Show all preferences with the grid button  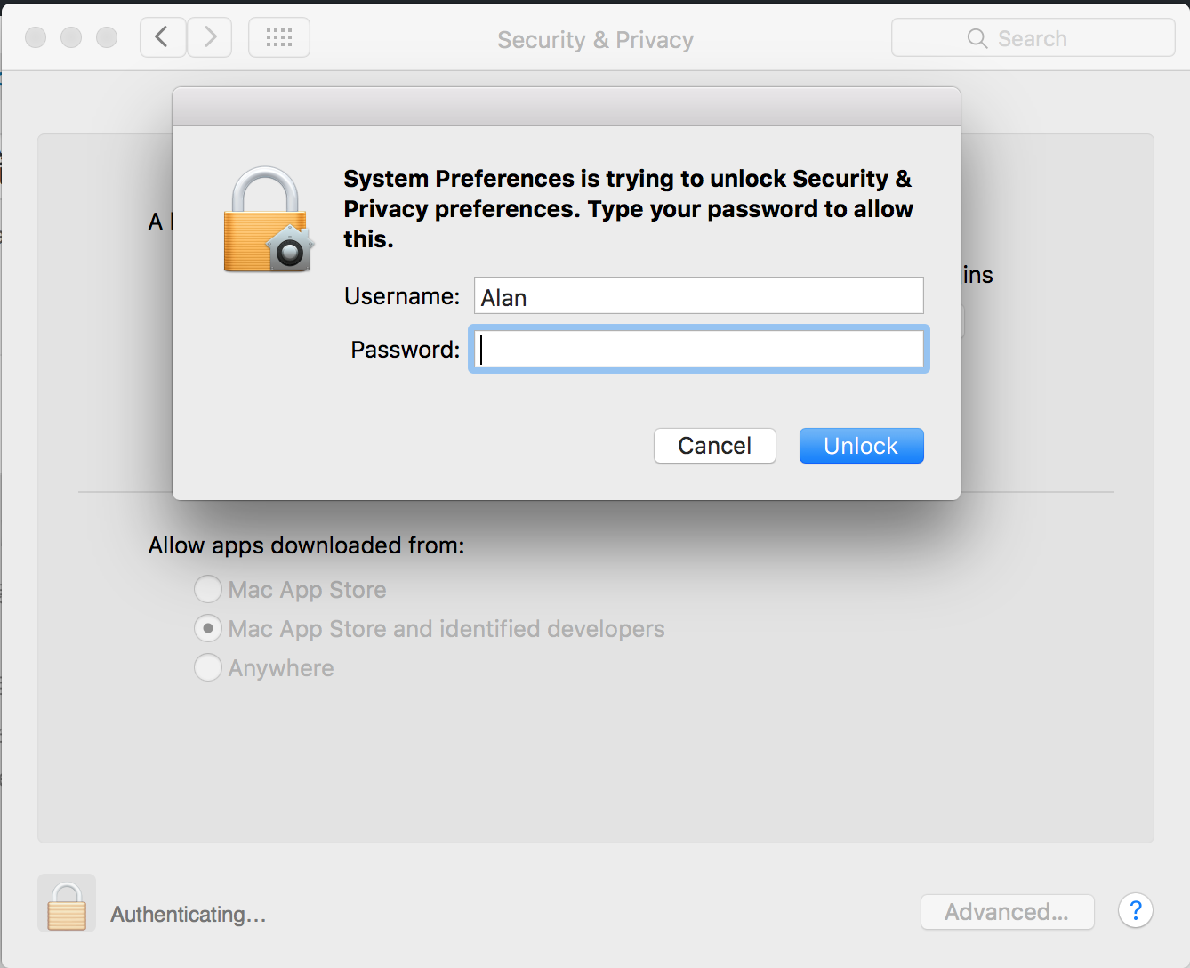click(x=279, y=38)
